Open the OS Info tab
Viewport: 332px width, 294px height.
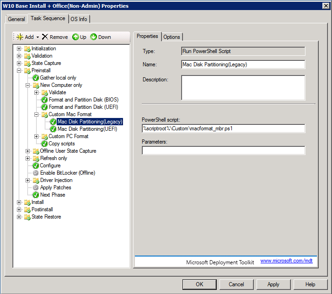(x=79, y=19)
